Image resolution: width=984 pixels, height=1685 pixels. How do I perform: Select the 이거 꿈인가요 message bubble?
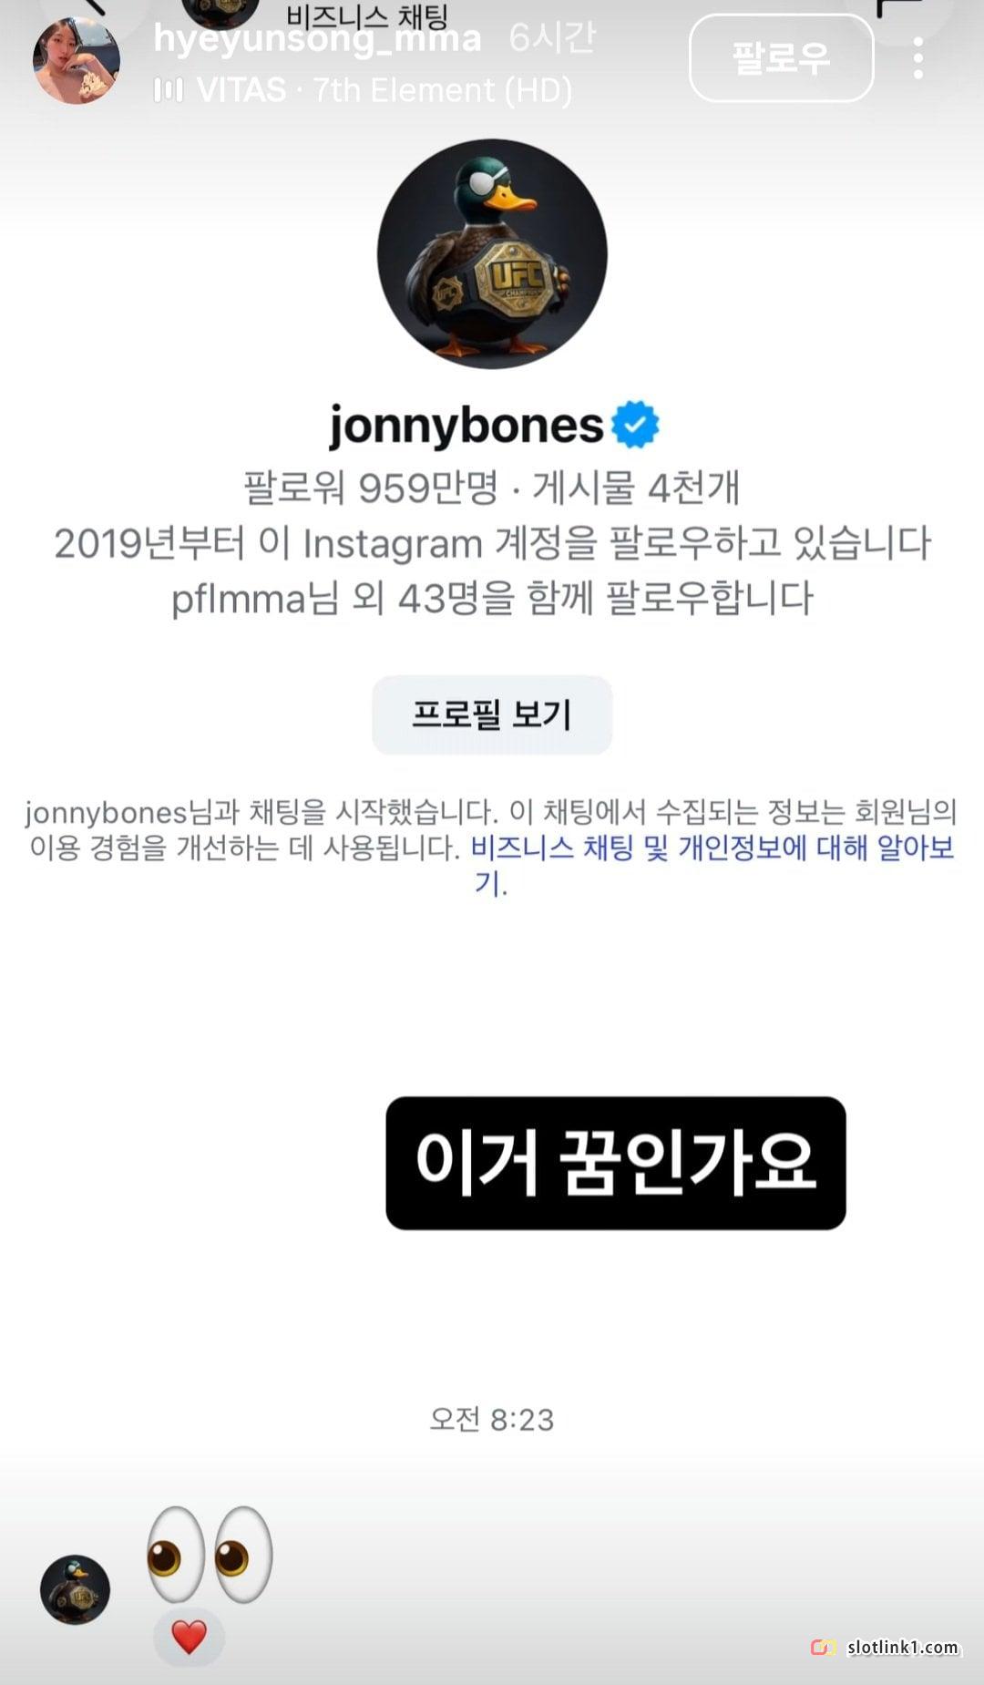[616, 1163]
